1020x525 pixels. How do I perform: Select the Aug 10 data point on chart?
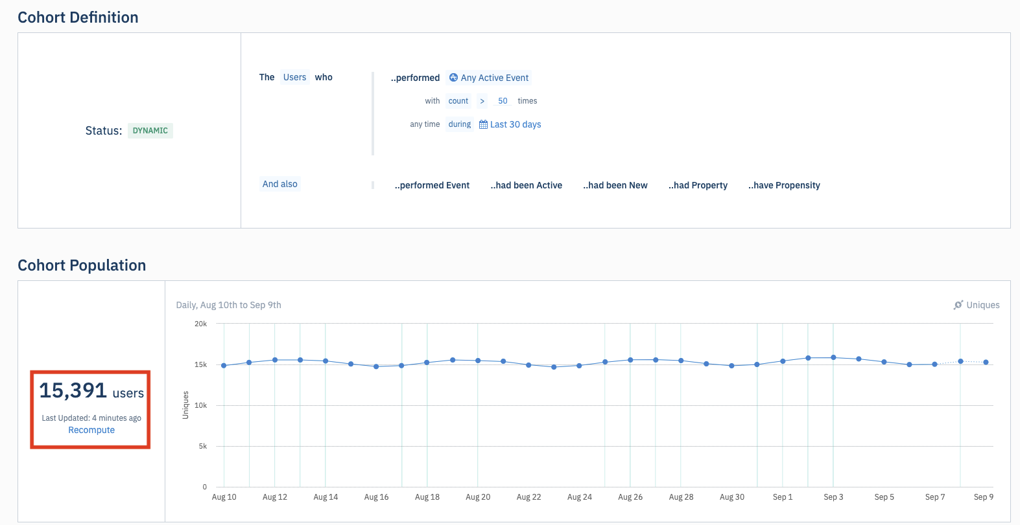tap(224, 366)
